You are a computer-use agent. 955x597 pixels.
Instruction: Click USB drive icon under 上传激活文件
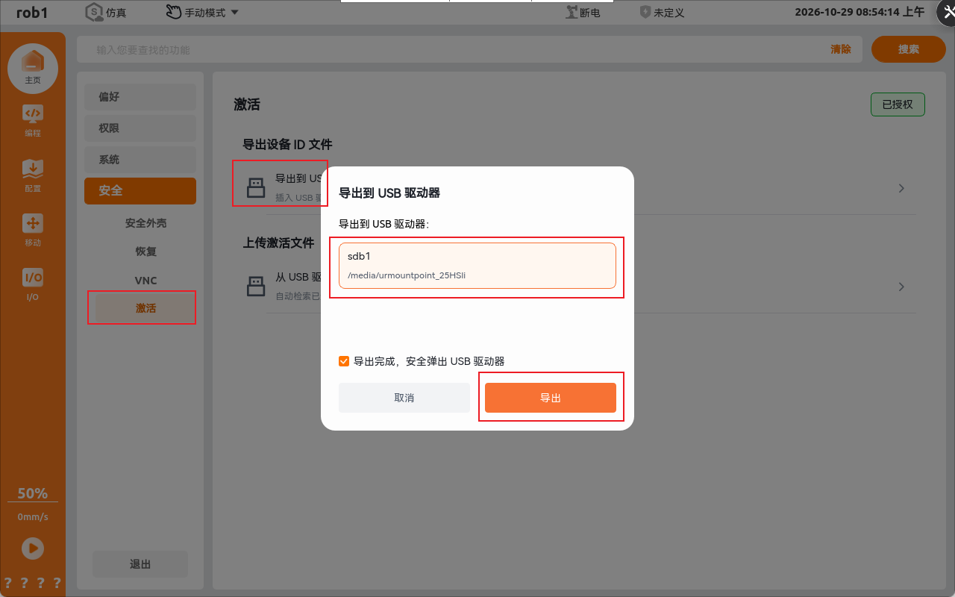coord(256,287)
